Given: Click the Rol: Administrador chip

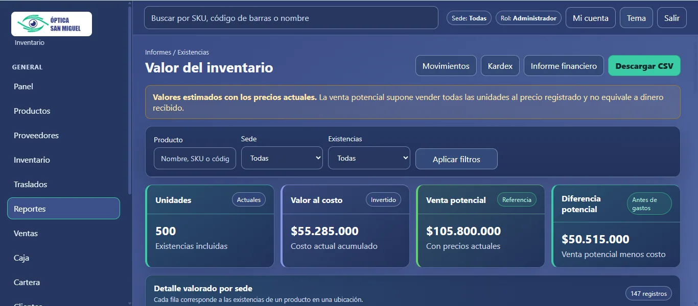Looking at the screenshot, I should click(528, 18).
